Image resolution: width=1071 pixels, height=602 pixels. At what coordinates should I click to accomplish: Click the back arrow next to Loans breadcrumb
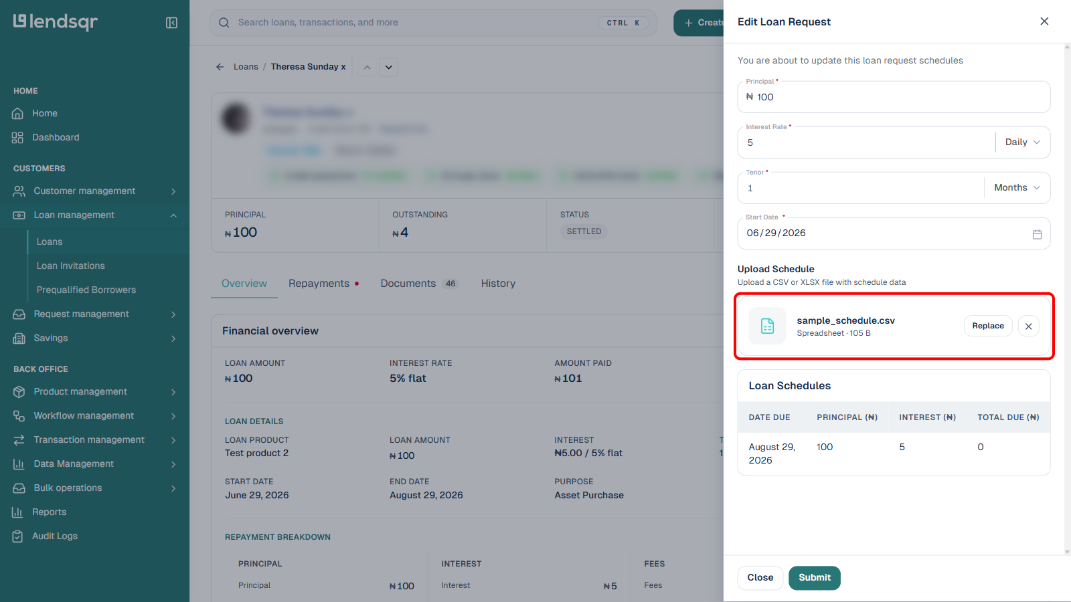coord(220,67)
